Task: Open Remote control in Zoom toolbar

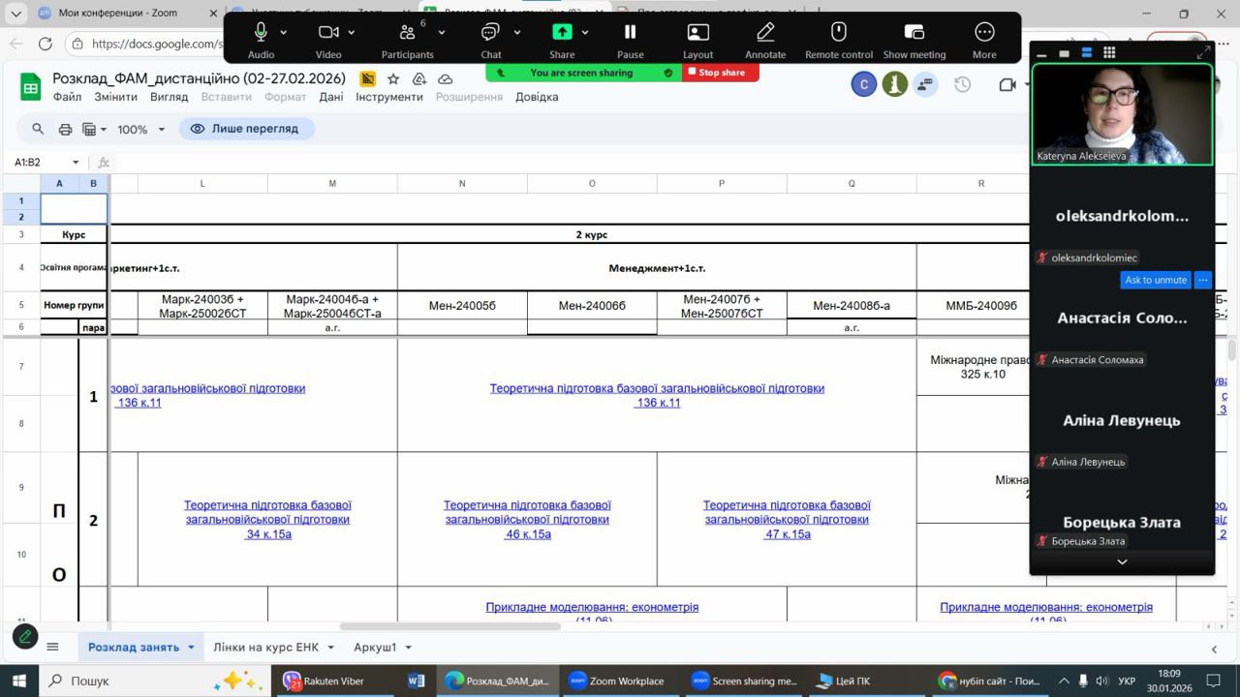Action: [x=838, y=33]
